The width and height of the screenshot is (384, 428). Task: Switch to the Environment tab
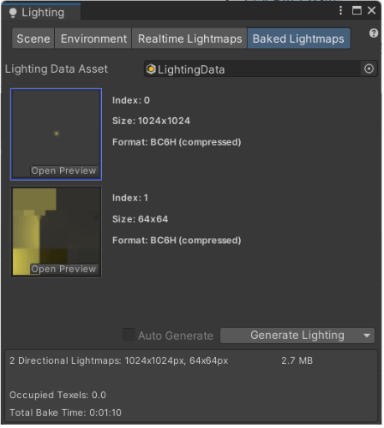point(93,39)
